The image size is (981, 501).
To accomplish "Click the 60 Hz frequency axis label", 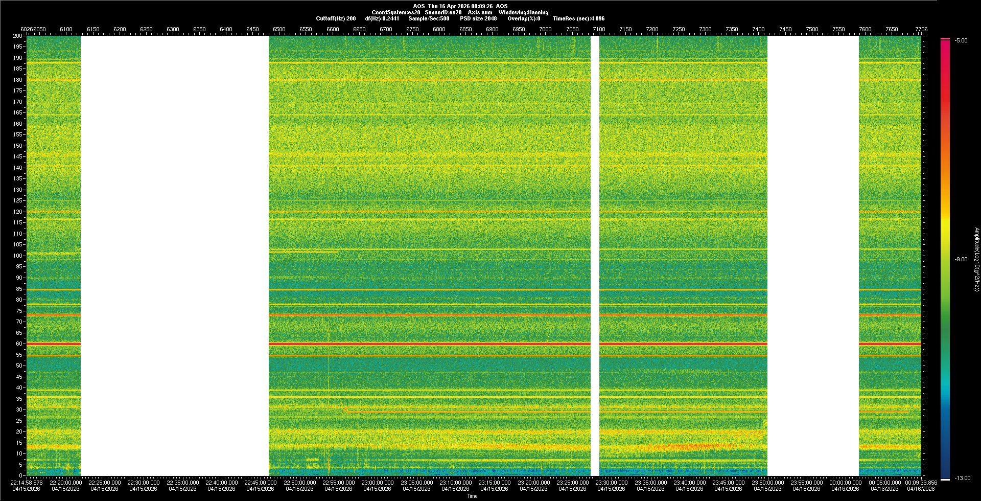I will 18,344.
